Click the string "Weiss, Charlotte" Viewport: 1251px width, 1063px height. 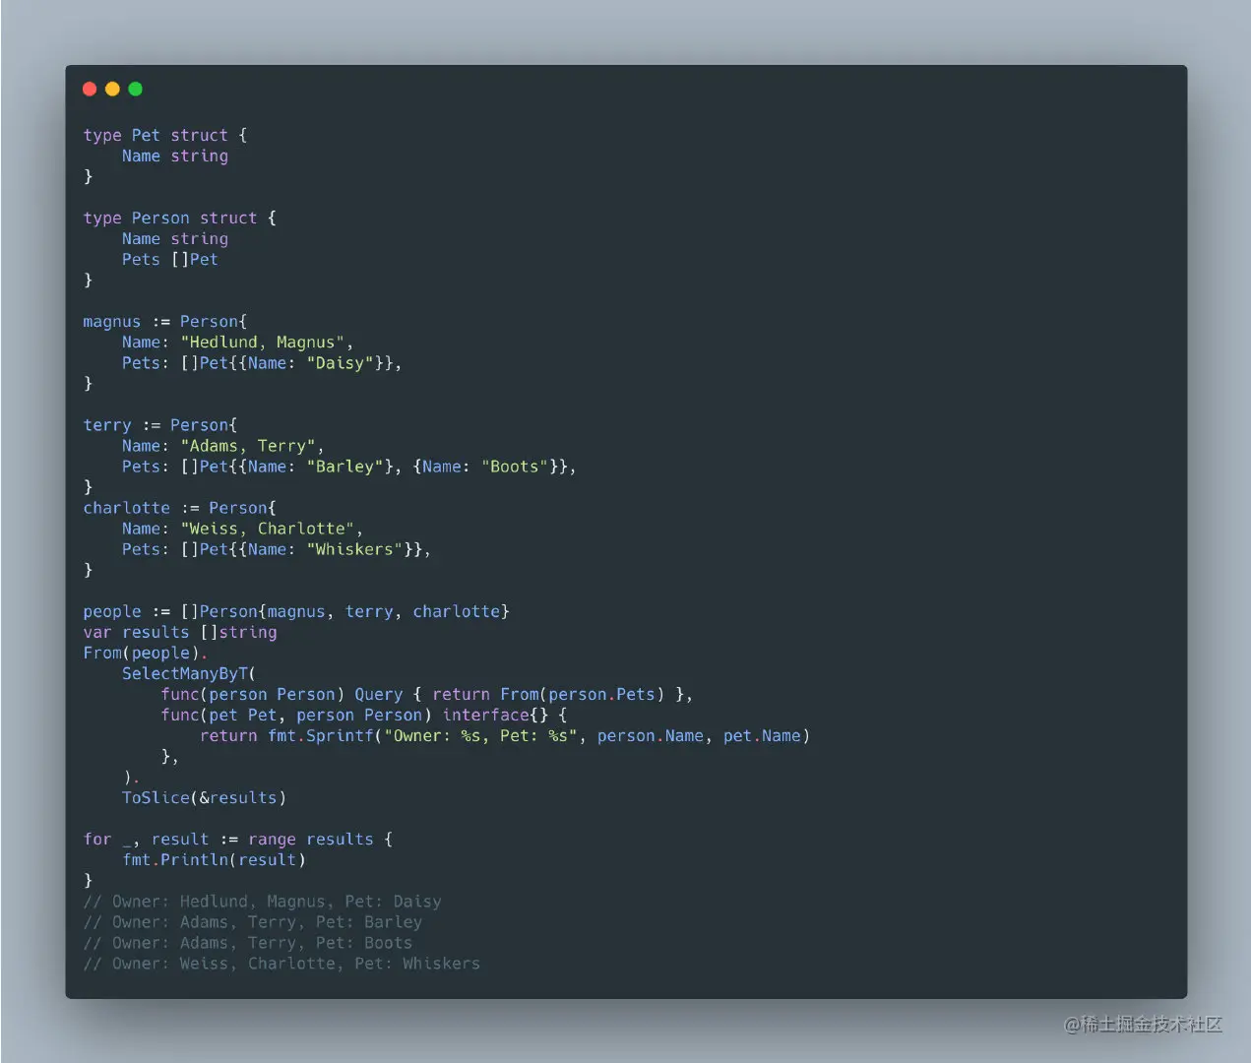point(268,528)
